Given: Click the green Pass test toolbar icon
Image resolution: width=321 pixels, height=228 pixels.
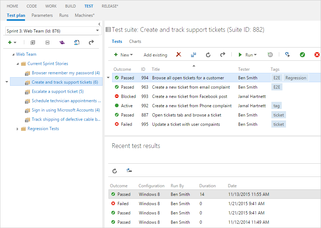Looking at the screenshot, I should point(302,55).
